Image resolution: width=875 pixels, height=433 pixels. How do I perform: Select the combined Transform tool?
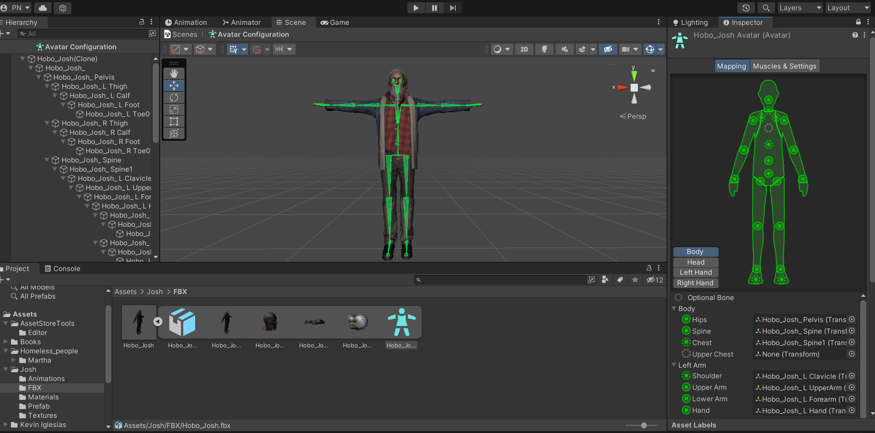[174, 133]
